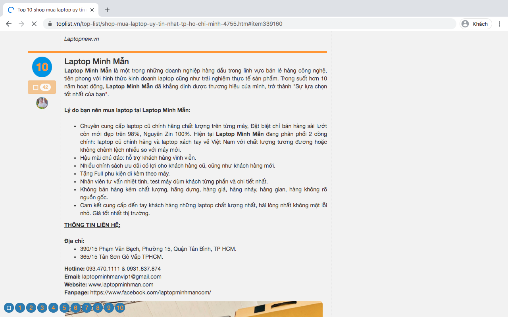Jump to list item 7
This screenshot has height=317, width=508.
(x=87, y=307)
